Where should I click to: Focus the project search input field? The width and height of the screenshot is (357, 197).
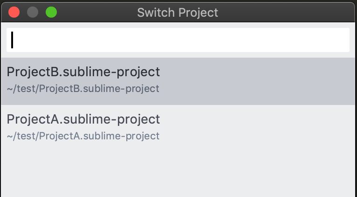(x=178, y=40)
